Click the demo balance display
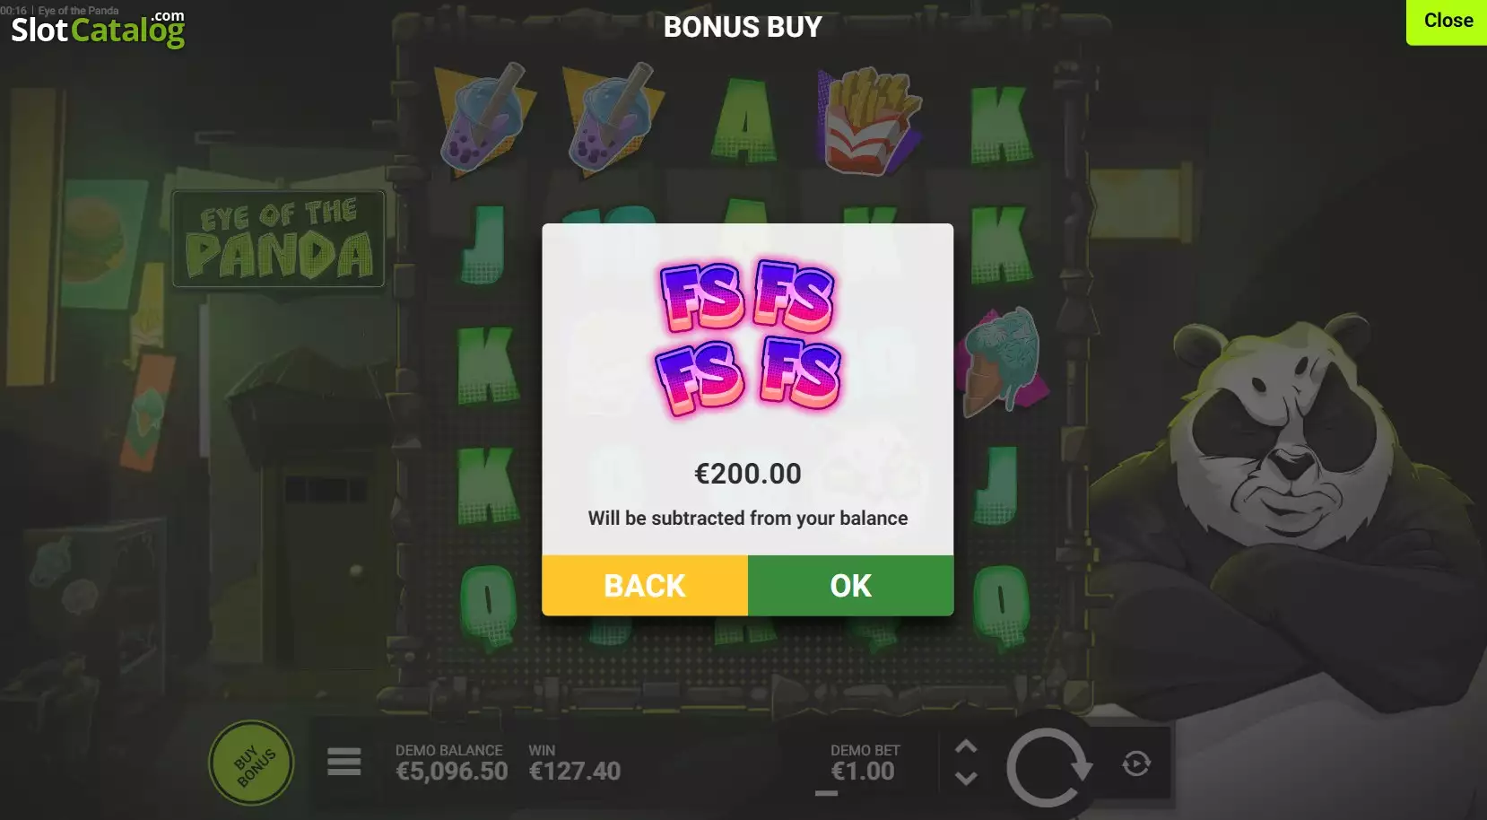Image resolution: width=1487 pixels, height=820 pixels. coord(451,763)
